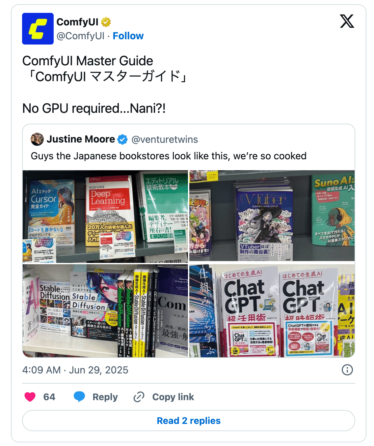Open the VTuber and Suno AI books photo
374x446 pixels.
pos(272,216)
